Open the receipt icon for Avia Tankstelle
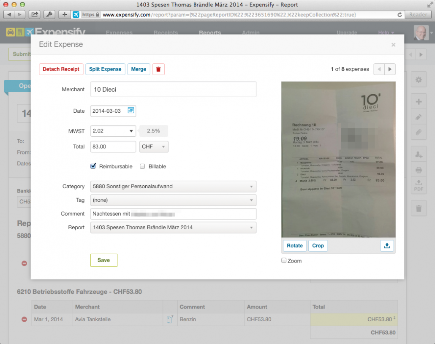 pos(170,320)
